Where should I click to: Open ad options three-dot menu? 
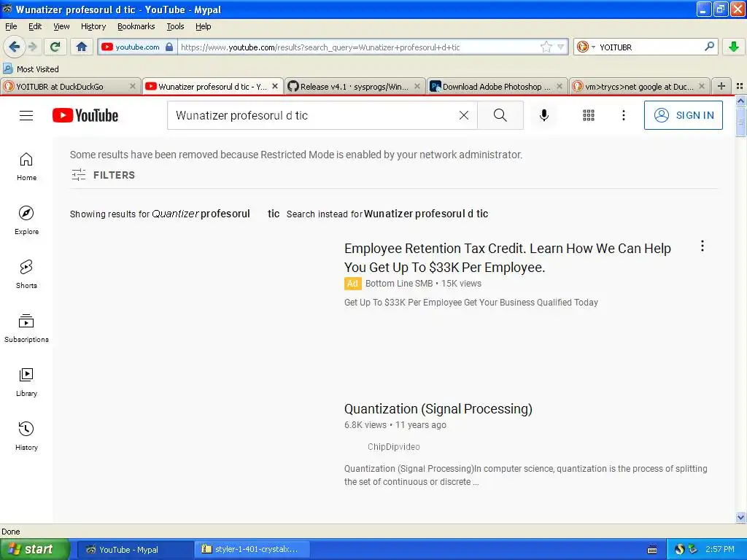703,246
